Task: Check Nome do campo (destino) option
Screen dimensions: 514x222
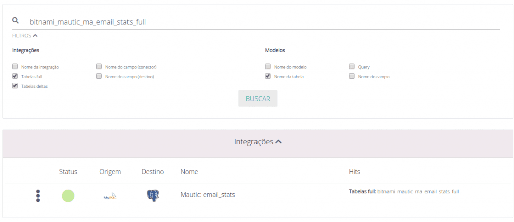Action: pyautogui.click(x=99, y=76)
